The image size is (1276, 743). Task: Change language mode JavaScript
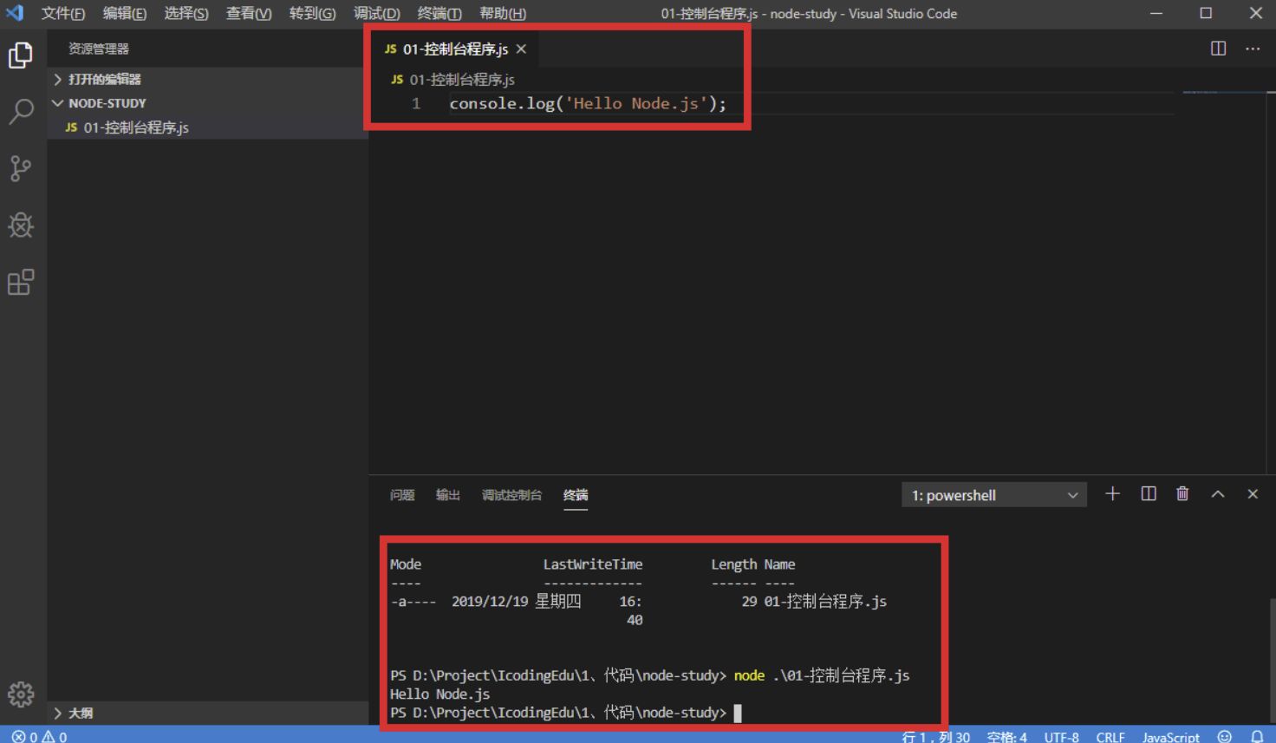coord(1171,736)
